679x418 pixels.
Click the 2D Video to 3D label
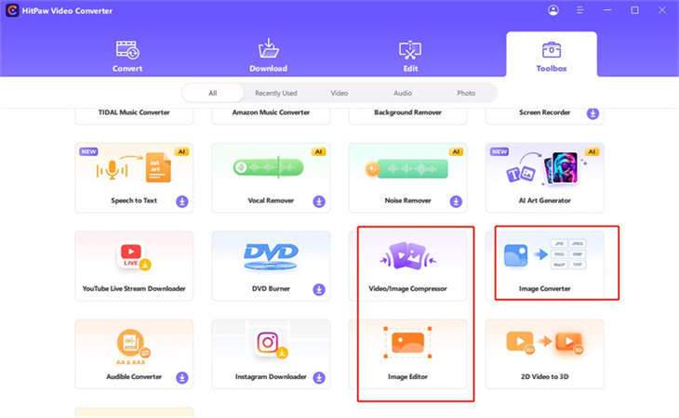545,377
